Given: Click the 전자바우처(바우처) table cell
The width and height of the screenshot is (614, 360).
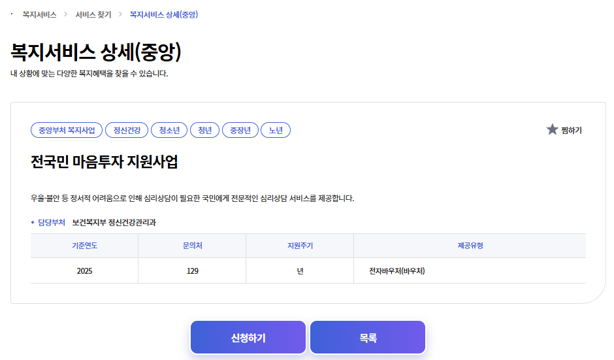Looking at the screenshot, I should pos(397,270).
